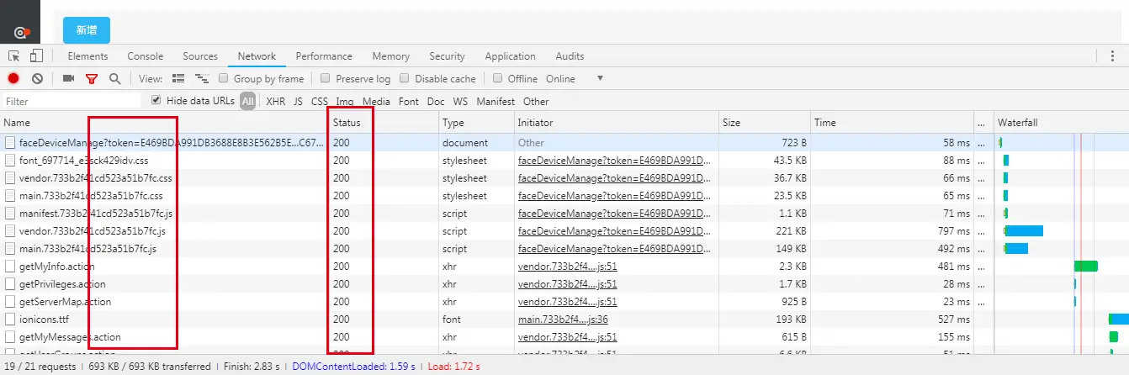Image resolution: width=1129 pixels, height=375 pixels.
Task: Click the inspect element picker icon
Action: click(x=14, y=56)
